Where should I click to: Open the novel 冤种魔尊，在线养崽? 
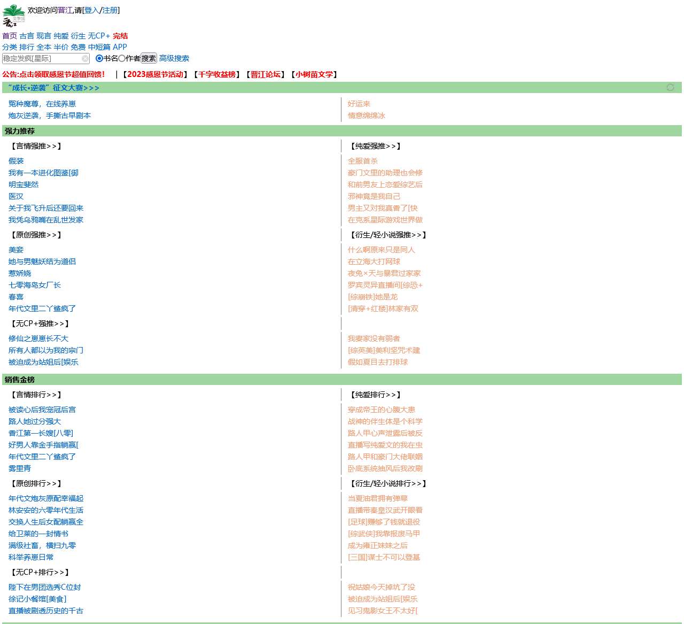point(42,104)
